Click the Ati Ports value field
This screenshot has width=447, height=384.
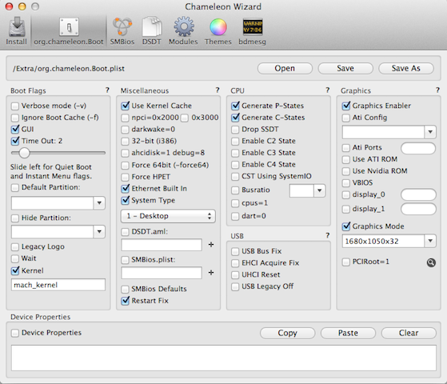(418, 148)
